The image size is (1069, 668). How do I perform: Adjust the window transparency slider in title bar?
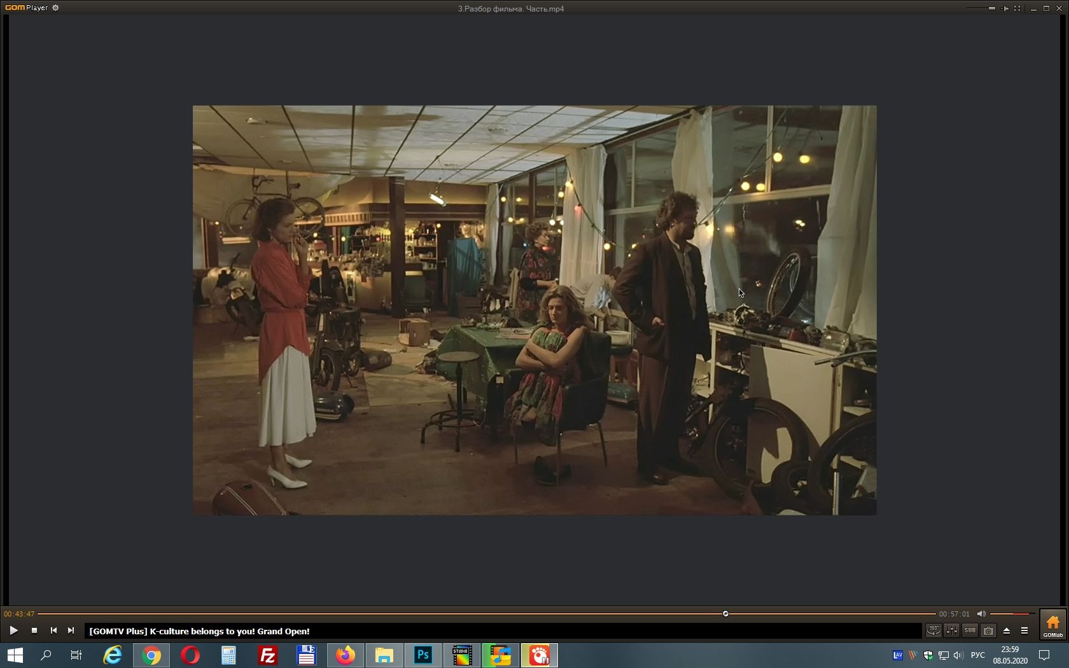tap(981, 8)
